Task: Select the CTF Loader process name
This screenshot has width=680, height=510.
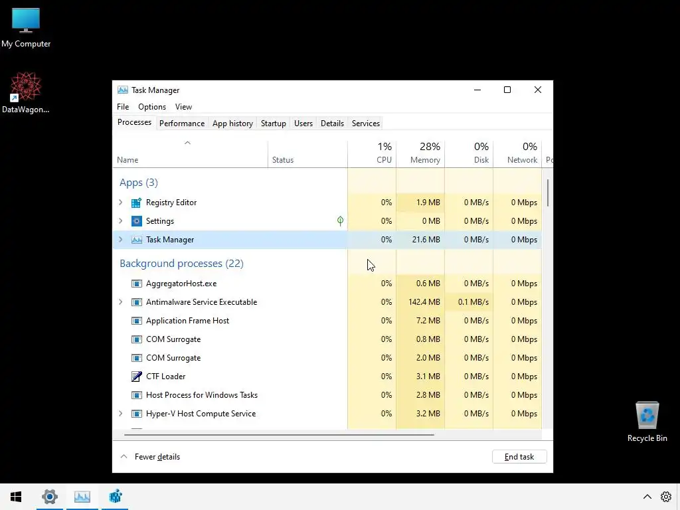Action: pyautogui.click(x=165, y=377)
